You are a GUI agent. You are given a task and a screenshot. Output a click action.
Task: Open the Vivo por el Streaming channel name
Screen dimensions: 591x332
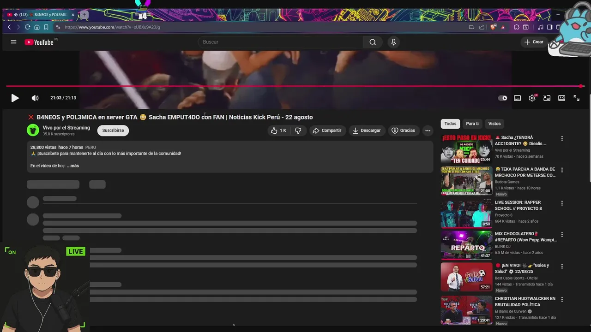[x=66, y=128]
